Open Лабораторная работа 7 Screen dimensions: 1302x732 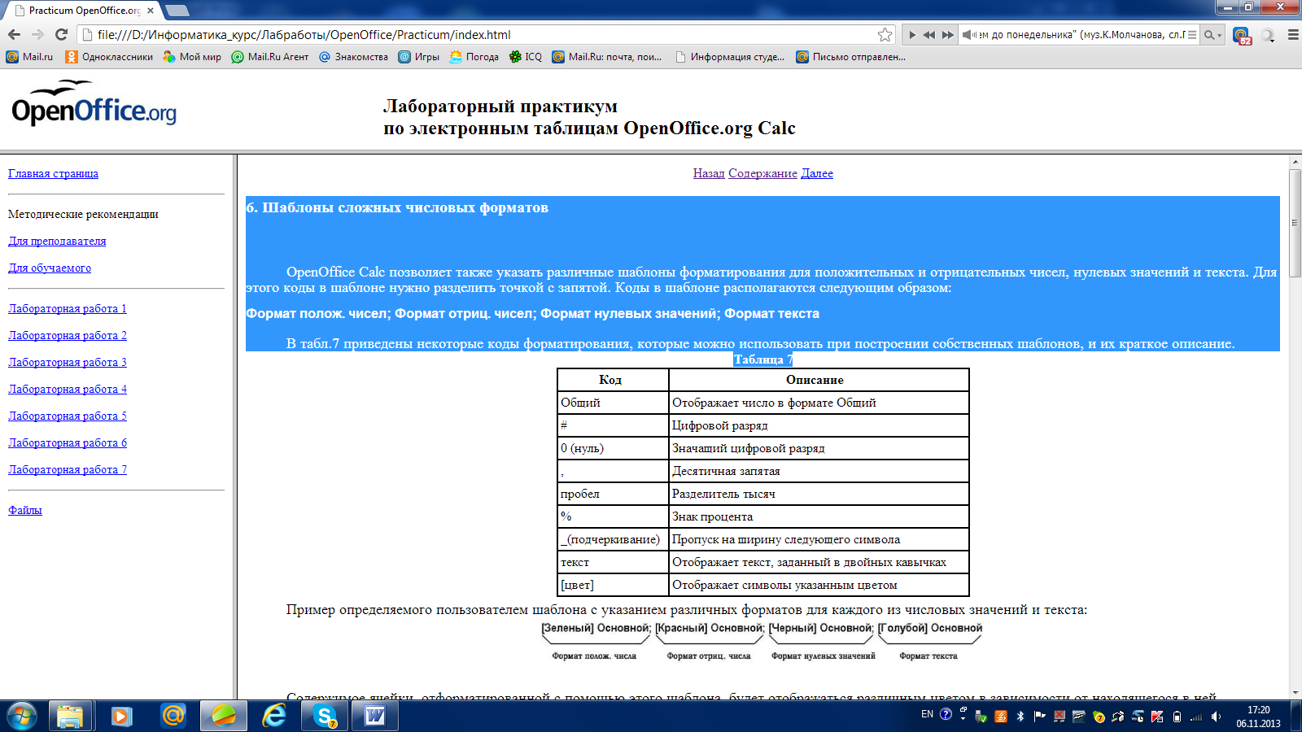tap(68, 469)
